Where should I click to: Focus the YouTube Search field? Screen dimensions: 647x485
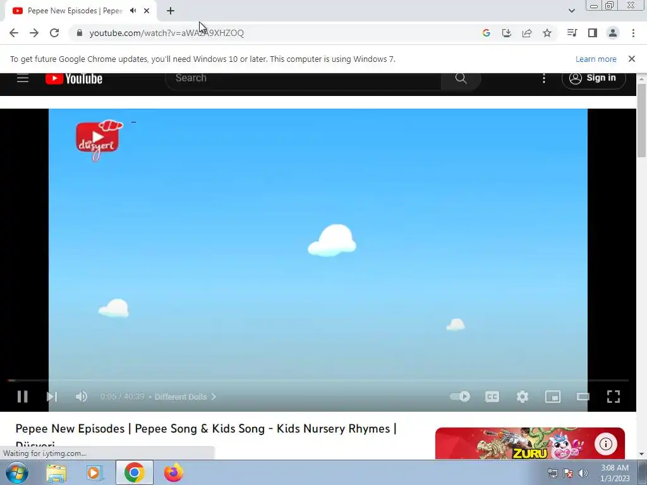pos(303,78)
